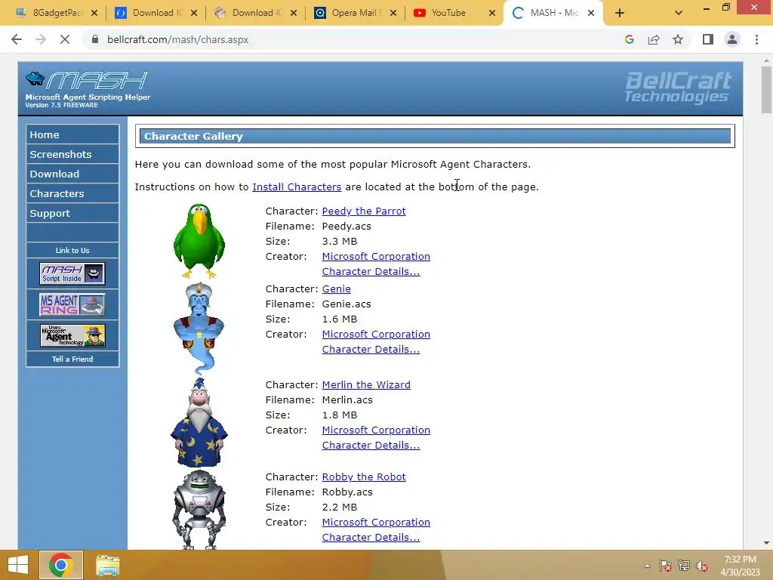Bookmark this page with the star icon
Image resolution: width=773 pixels, height=580 pixels.
678,39
